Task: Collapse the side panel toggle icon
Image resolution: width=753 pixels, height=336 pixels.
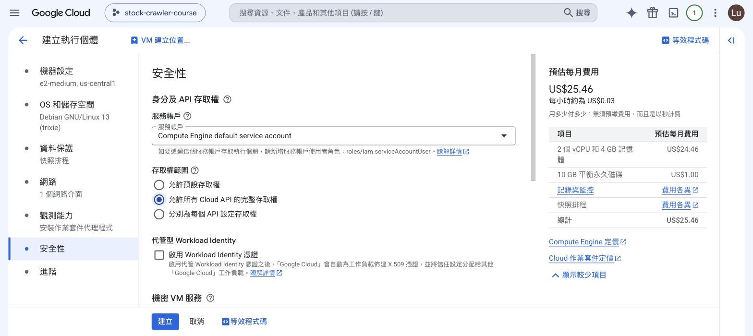Action: tap(731, 41)
